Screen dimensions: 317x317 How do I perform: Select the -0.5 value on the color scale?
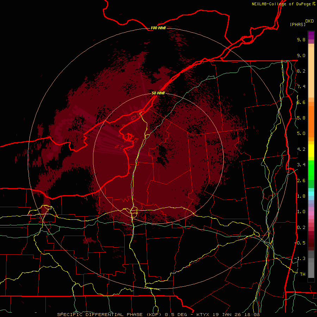click(300, 243)
